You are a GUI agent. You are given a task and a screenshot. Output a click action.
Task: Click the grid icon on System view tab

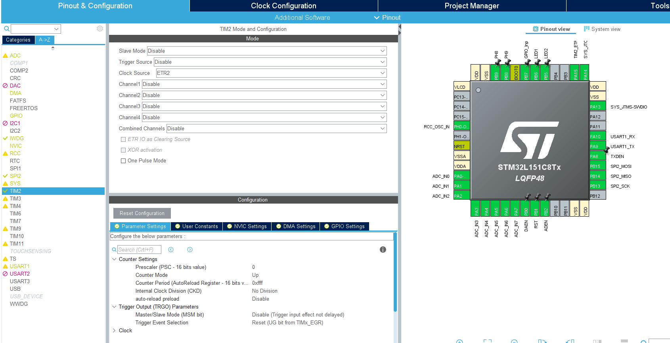[587, 29]
